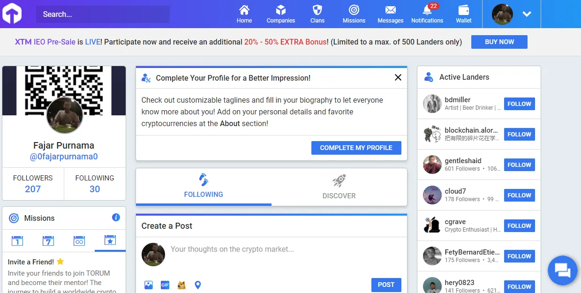Open the hery0823 username
Image resolution: width=581 pixels, height=293 pixels.
pyautogui.click(x=460, y=283)
